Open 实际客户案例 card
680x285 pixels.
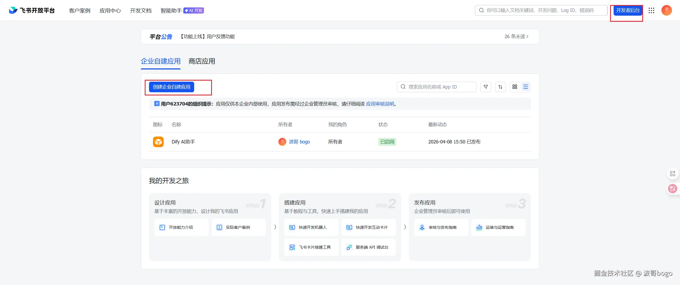(239, 227)
